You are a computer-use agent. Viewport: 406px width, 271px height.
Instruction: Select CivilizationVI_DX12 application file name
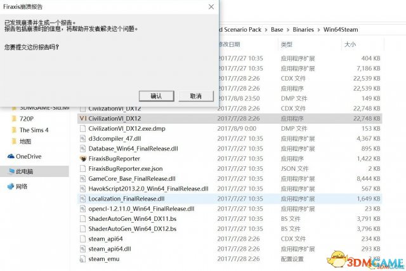115,119
